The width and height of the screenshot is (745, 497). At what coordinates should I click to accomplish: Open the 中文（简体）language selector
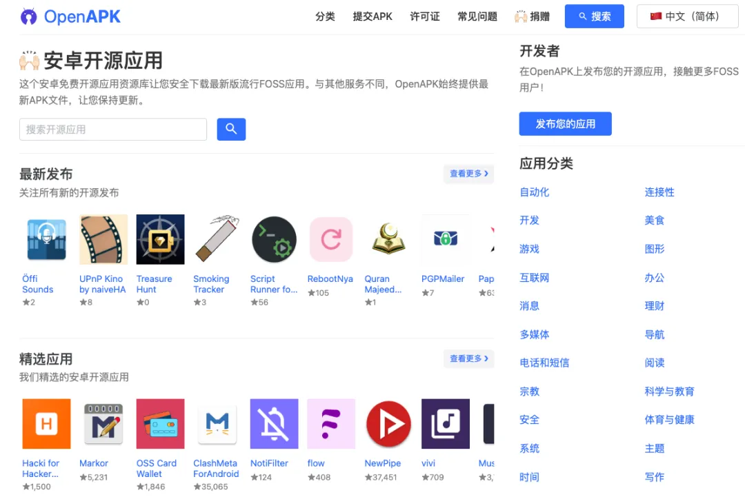687,17
